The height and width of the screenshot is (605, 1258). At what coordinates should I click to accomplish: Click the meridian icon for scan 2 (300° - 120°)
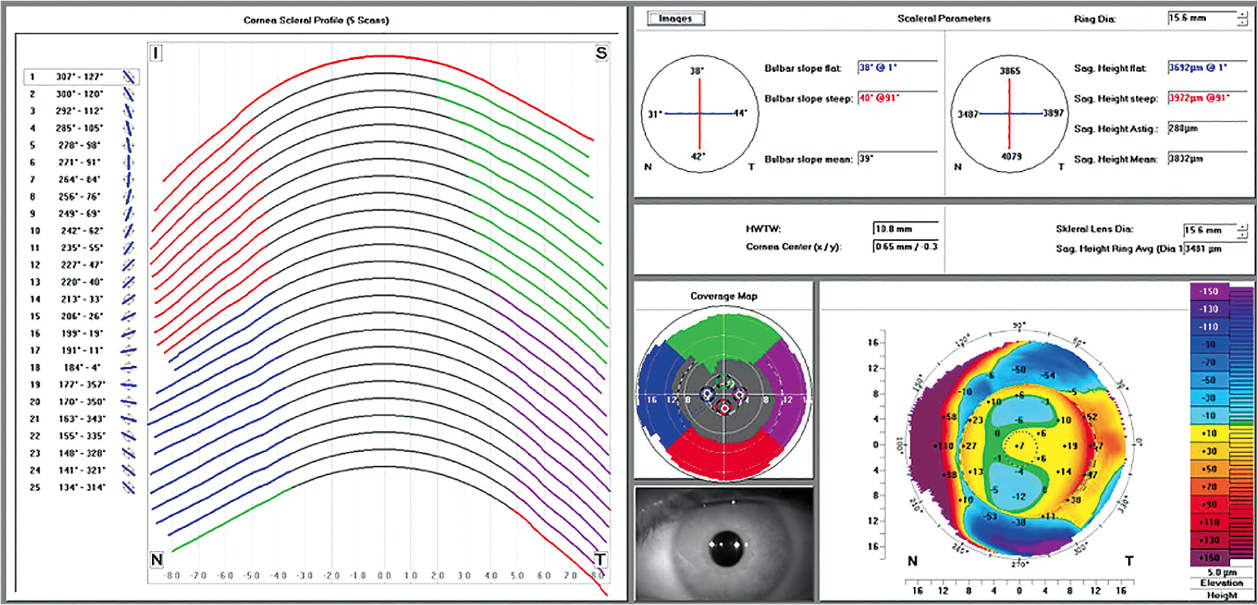coord(129,94)
